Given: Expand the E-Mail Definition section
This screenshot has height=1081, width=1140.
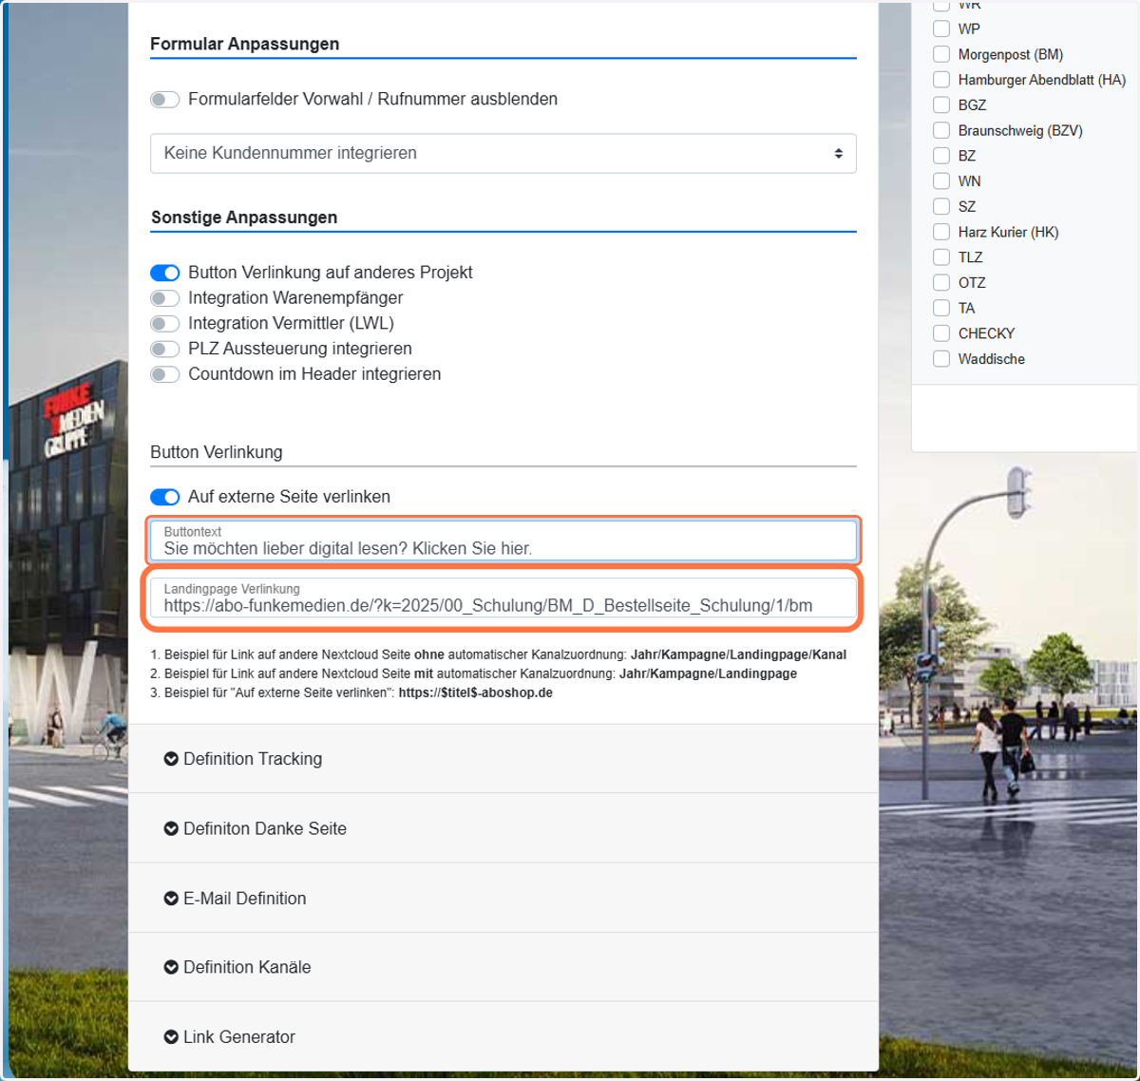Looking at the screenshot, I should point(503,898).
